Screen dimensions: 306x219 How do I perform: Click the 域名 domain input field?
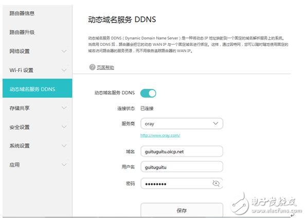[182, 151]
